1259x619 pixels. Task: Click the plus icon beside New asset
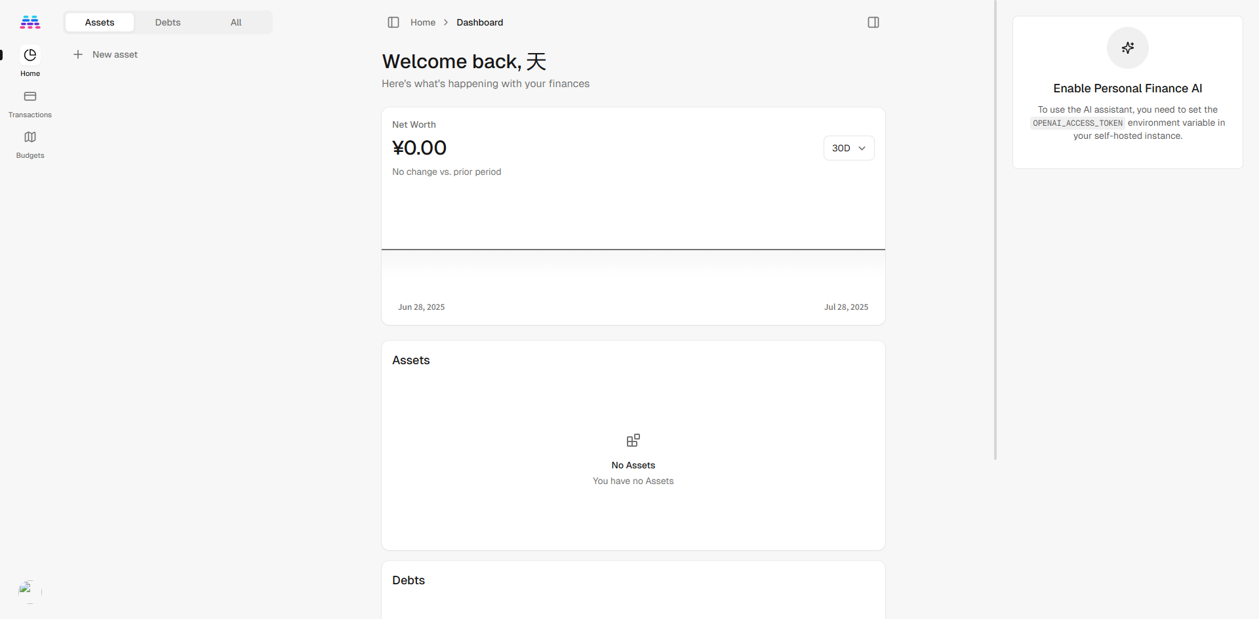coord(78,54)
